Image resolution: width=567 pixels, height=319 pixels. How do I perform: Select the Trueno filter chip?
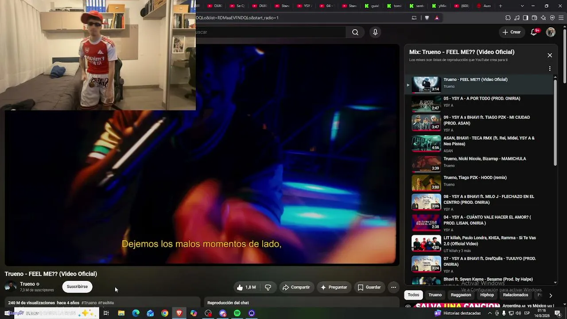click(x=435, y=295)
